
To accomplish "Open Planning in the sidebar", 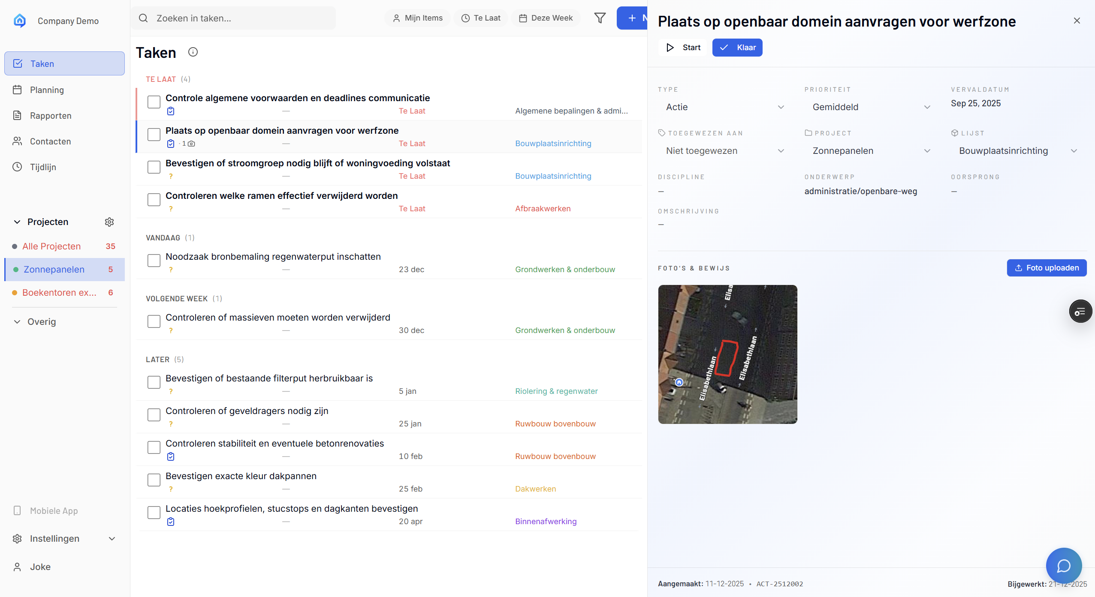I will pyautogui.click(x=47, y=90).
